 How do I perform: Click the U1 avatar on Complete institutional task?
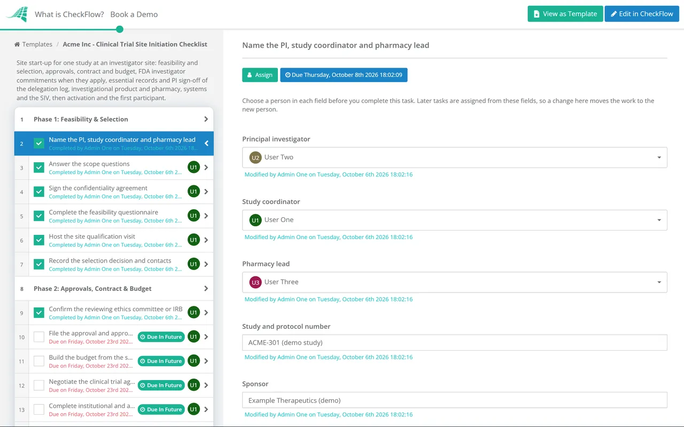(x=193, y=409)
